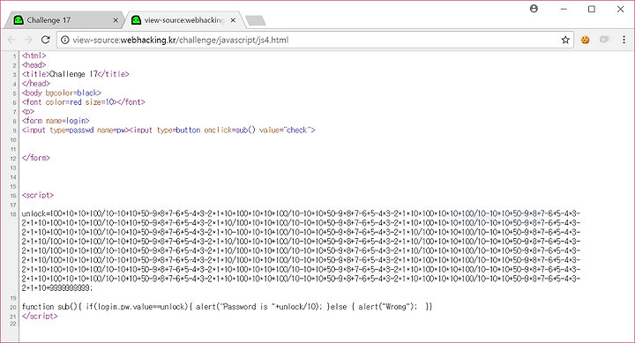635x343 pixels.
Task: Reload the view-source page
Action: (x=45, y=40)
